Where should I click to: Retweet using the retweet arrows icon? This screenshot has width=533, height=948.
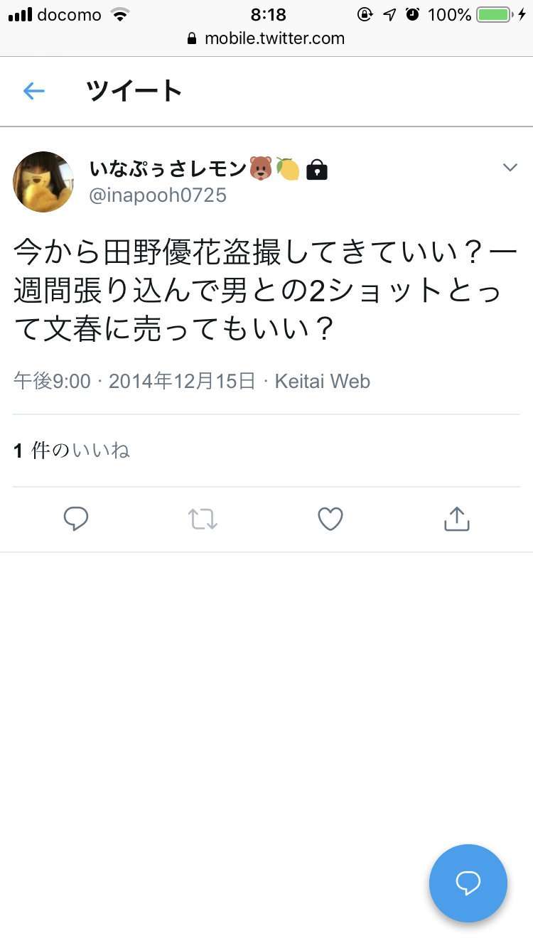pos(203,519)
